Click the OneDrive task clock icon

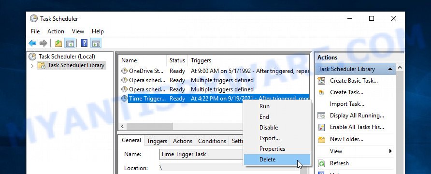coord(125,71)
